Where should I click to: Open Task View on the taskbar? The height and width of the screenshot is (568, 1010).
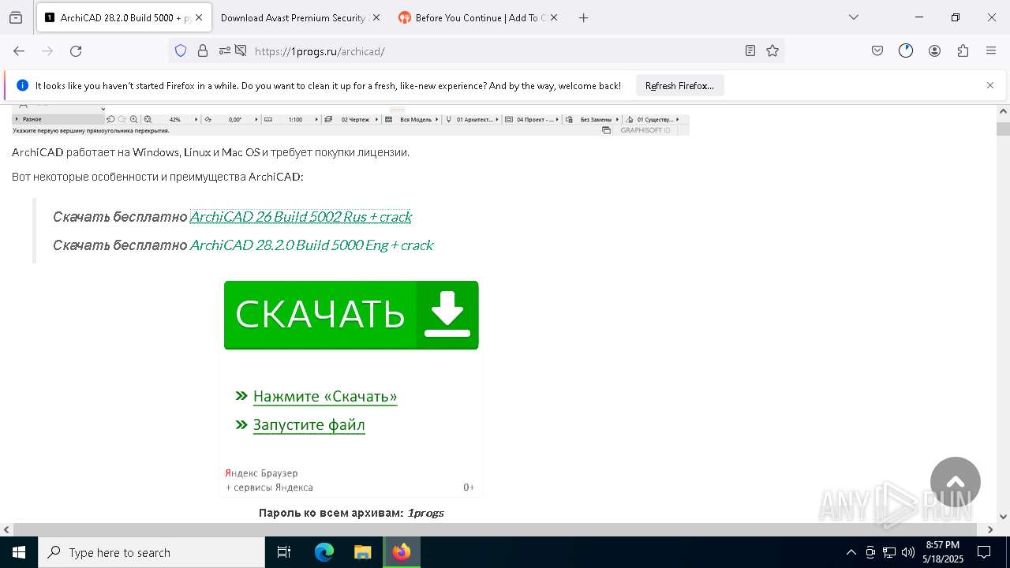[284, 552]
